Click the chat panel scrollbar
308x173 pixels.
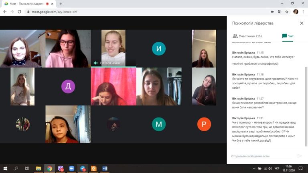pyautogui.click(x=306, y=100)
